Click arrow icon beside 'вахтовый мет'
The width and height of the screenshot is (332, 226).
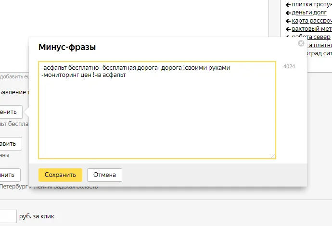[x=288, y=29]
